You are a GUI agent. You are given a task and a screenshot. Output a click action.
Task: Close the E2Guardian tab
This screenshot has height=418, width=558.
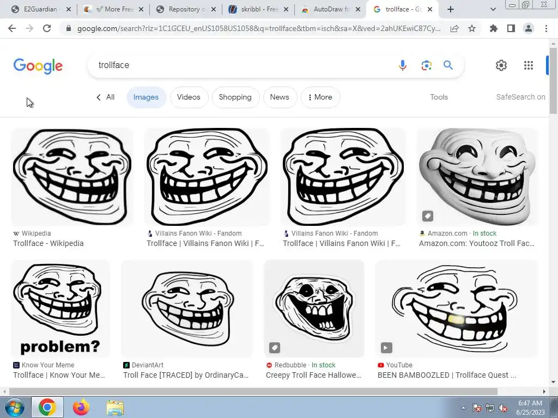point(69,9)
